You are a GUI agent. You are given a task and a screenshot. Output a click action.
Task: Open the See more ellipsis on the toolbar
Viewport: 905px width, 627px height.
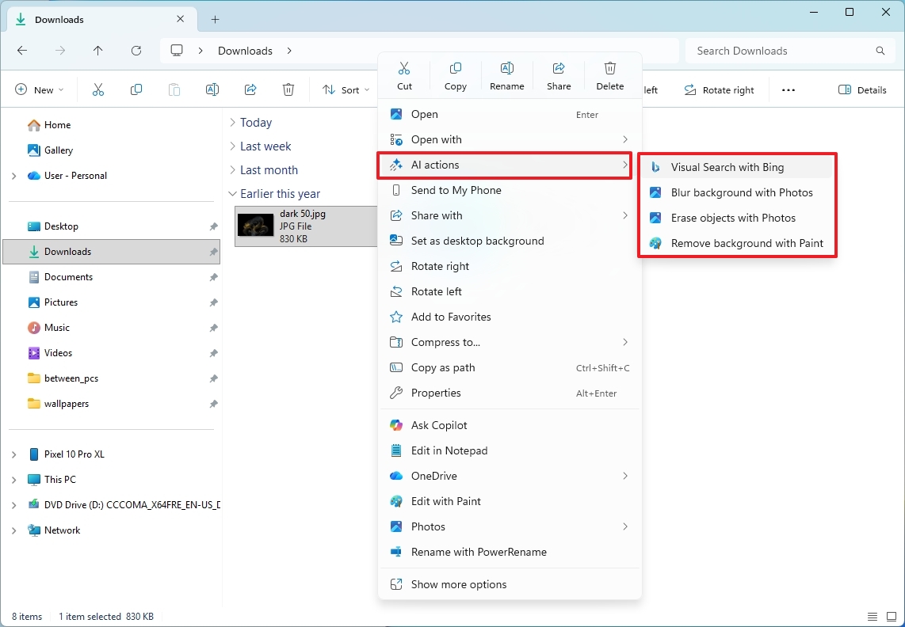(x=789, y=89)
